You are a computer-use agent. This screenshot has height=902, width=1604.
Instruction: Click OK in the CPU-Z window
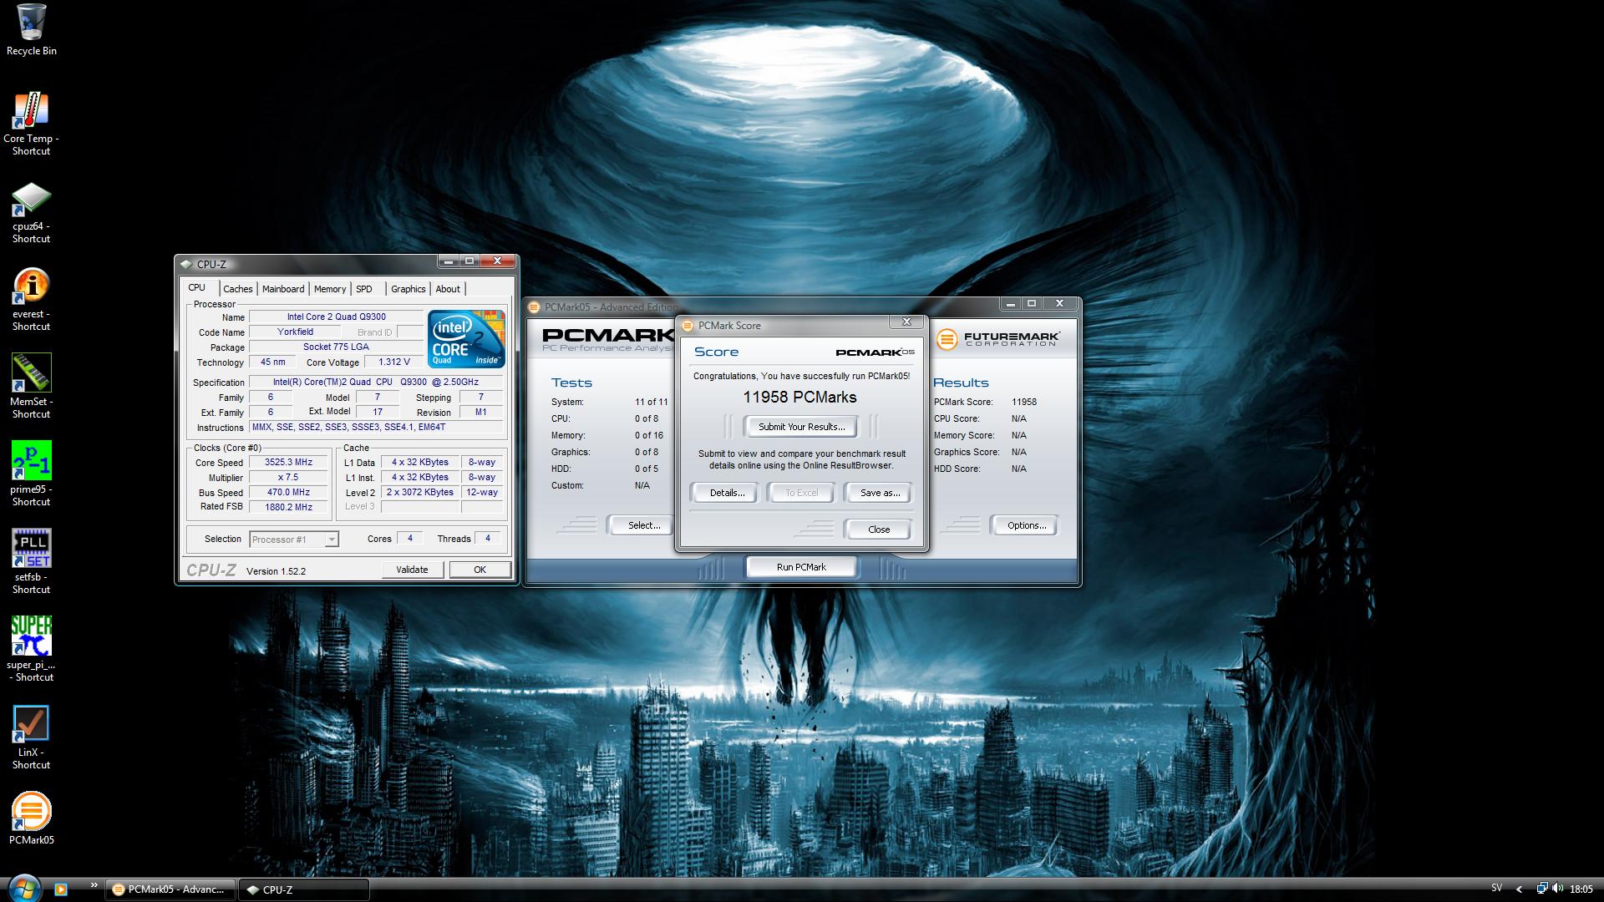point(480,570)
